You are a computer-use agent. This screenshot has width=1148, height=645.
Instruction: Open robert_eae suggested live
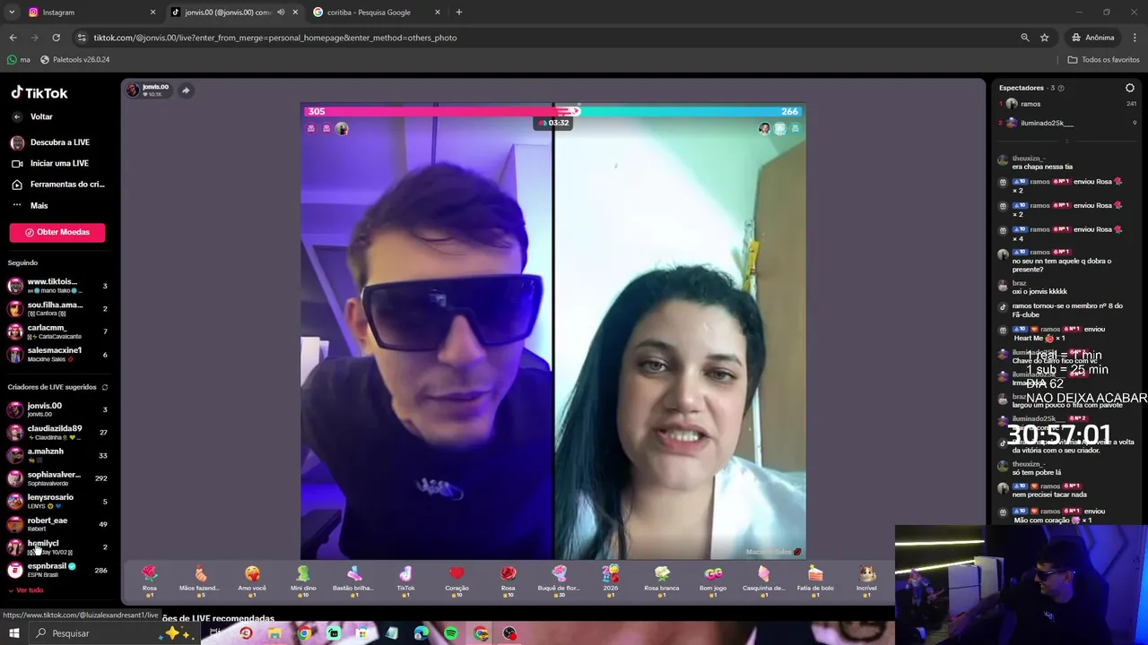coord(57,524)
